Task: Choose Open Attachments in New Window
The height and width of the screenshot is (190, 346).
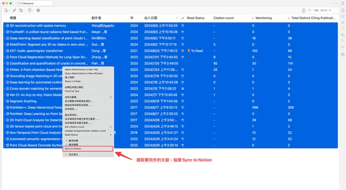Action: point(88,73)
